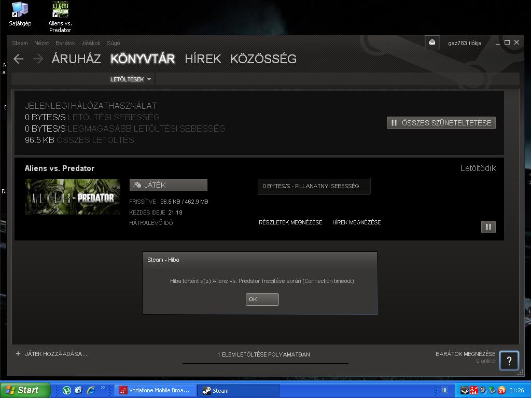
Task: Switch to the HÍREK tab
Action: coord(203,59)
